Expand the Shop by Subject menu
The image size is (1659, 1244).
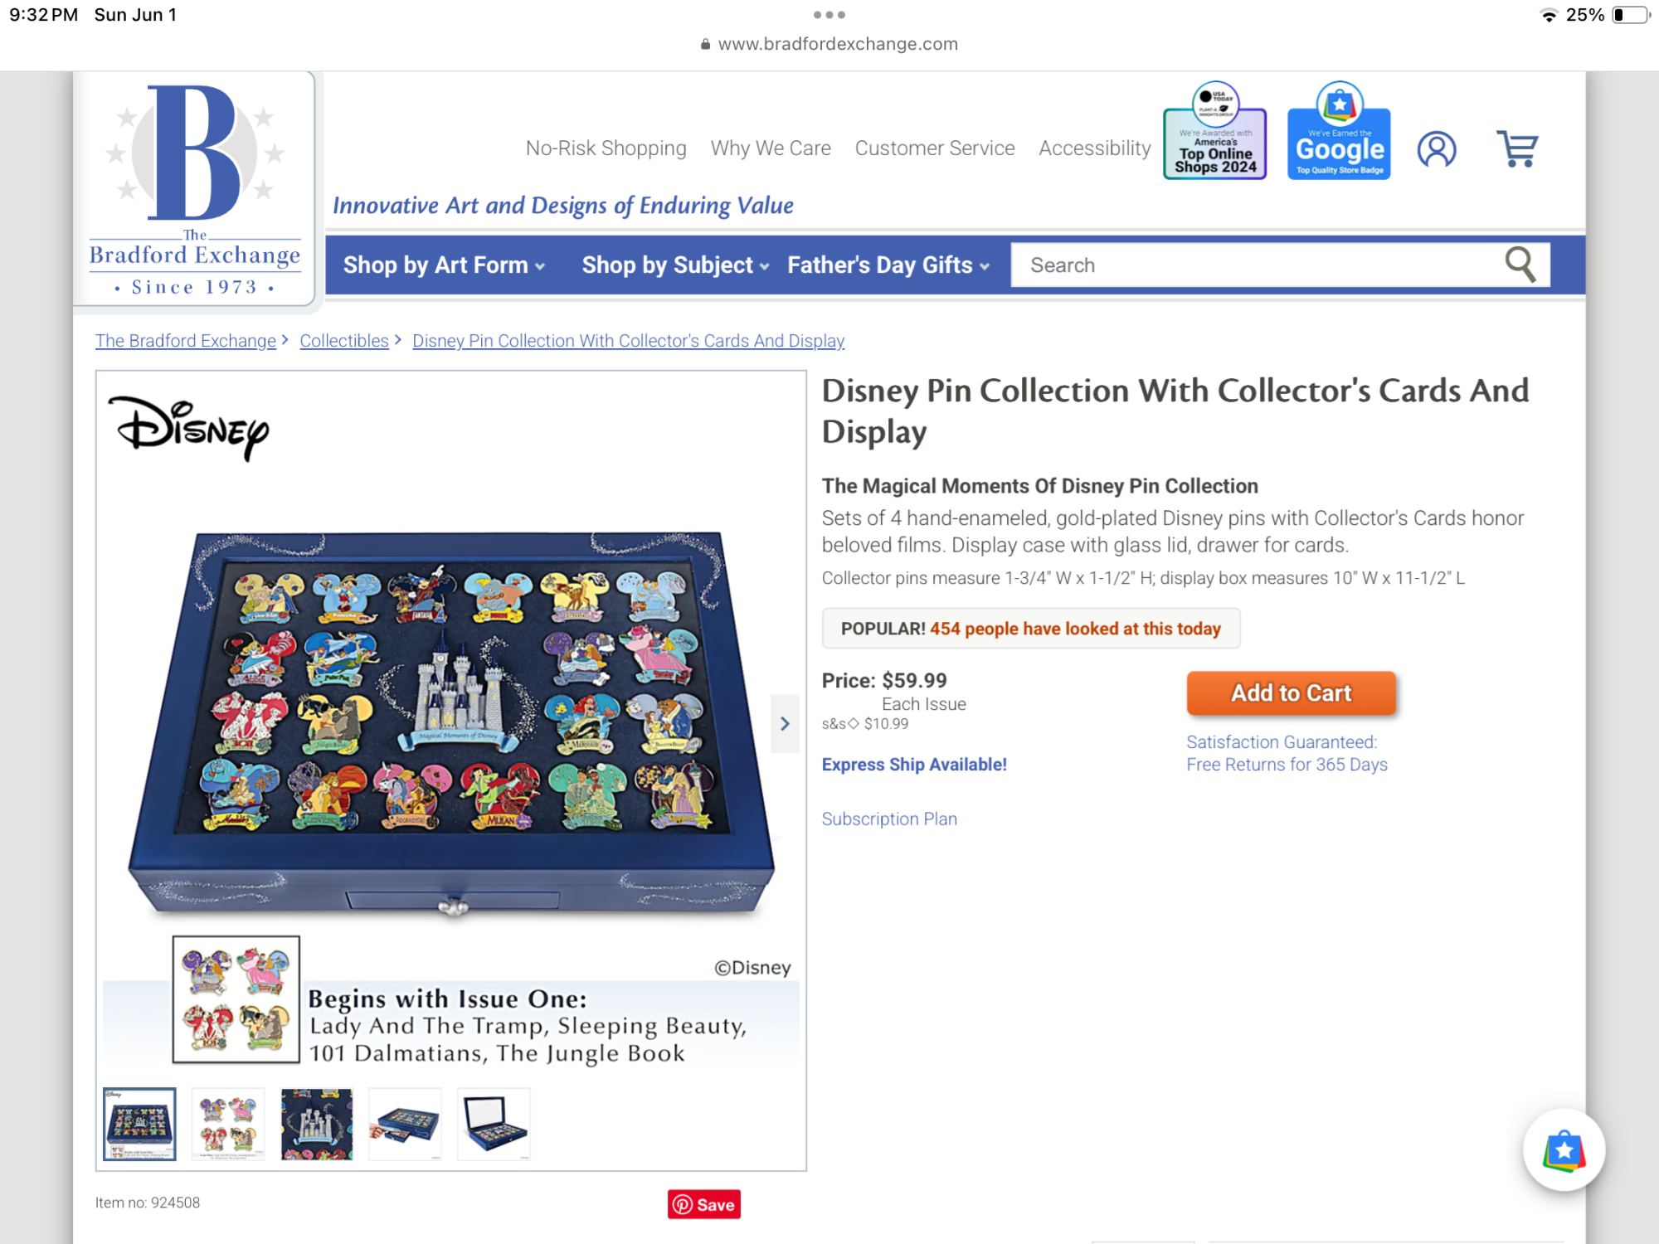[x=675, y=265]
